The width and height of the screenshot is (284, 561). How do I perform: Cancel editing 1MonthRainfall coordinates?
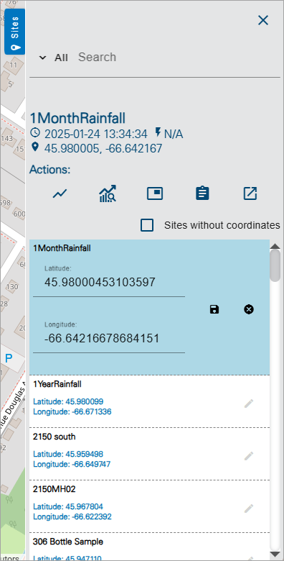click(249, 309)
